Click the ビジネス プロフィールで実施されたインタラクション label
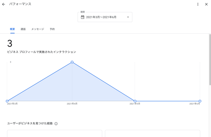211x137 pixels. coord(42,52)
